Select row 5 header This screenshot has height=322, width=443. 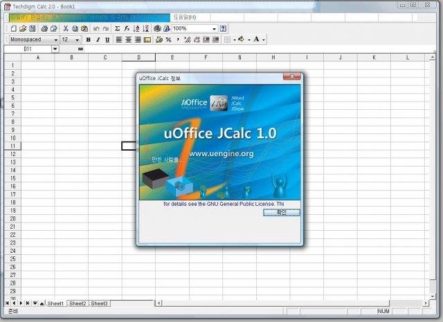pyautogui.click(x=12, y=97)
